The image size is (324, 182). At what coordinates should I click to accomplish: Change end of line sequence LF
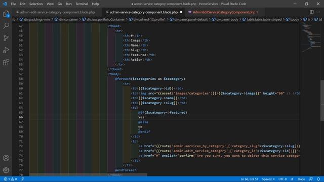(x=292, y=179)
